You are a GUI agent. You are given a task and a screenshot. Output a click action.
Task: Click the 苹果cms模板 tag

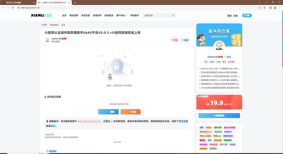pos(205,136)
